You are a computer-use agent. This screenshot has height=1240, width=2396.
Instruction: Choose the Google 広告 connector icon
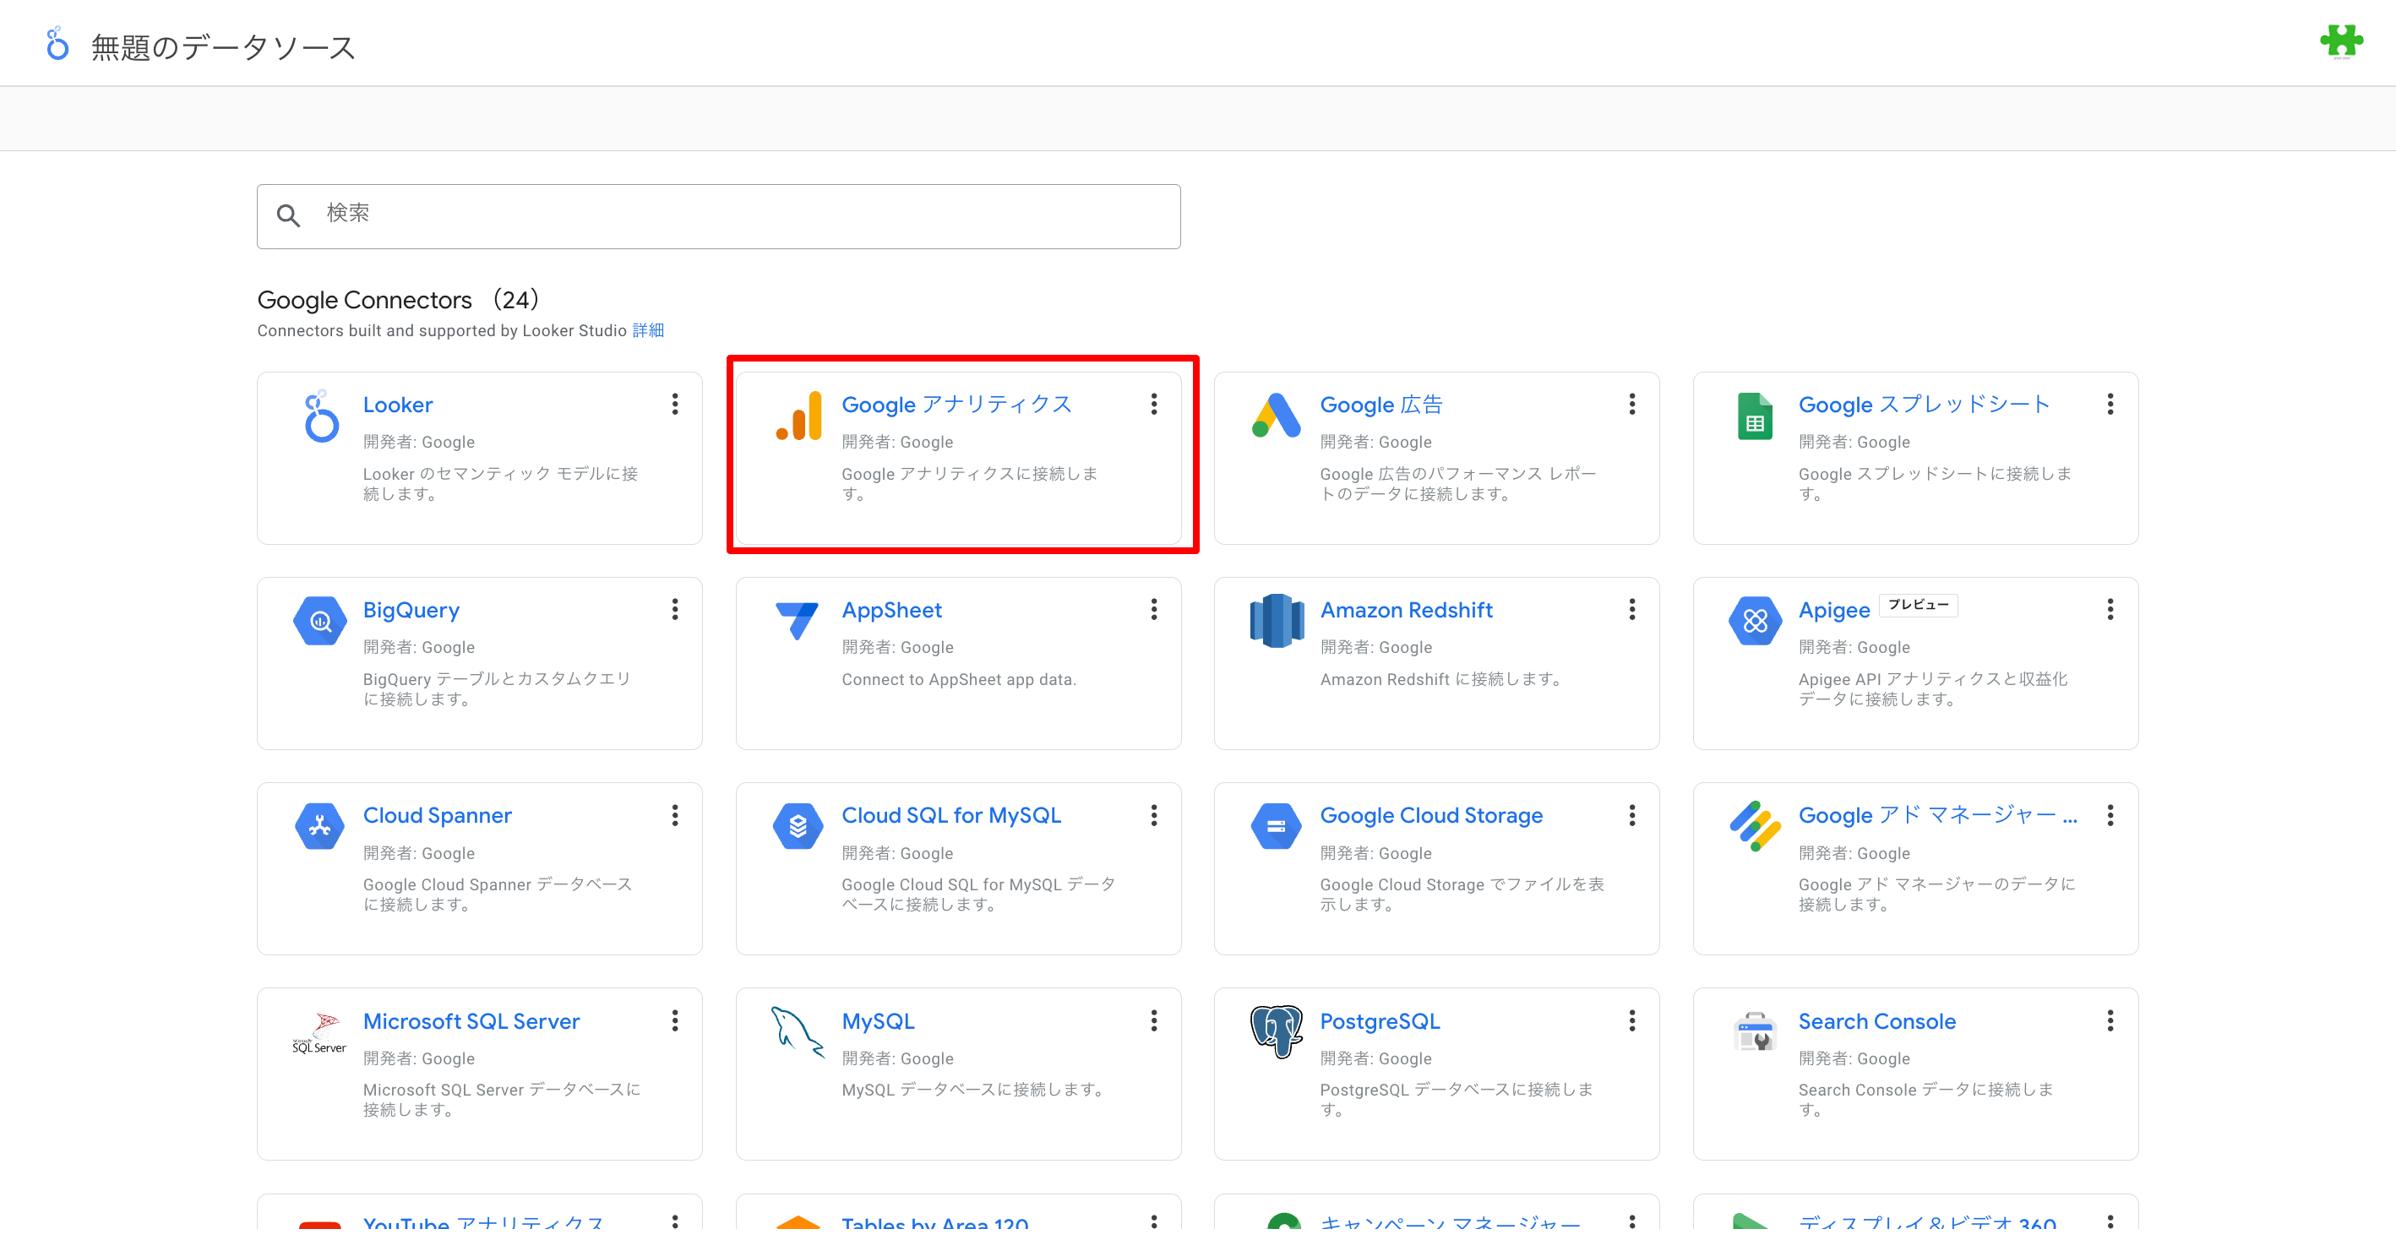coord(1276,416)
